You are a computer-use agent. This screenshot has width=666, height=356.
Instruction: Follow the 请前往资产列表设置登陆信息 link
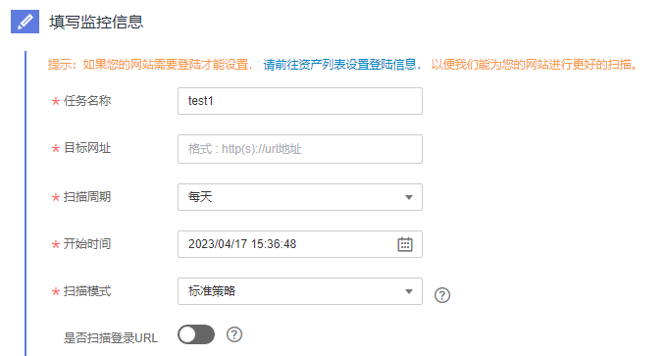tap(339, 65)
